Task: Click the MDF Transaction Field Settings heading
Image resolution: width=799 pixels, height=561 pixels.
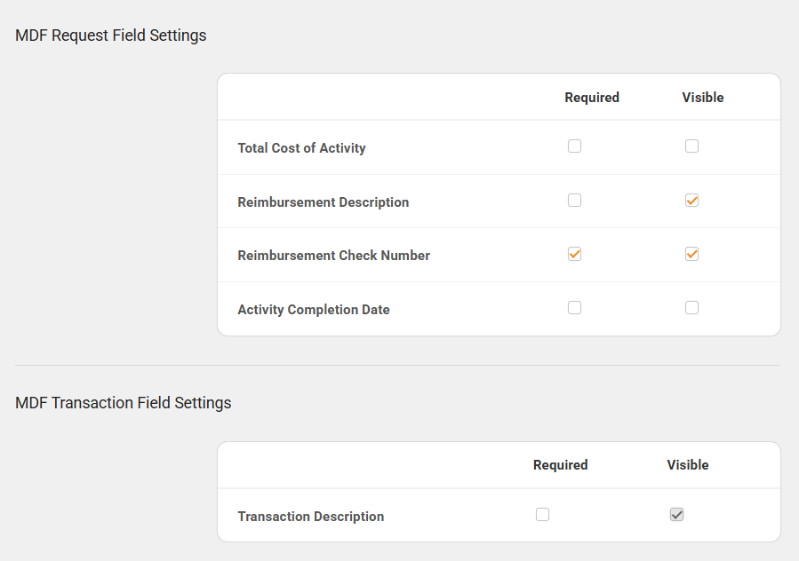Action: [124, 403]
